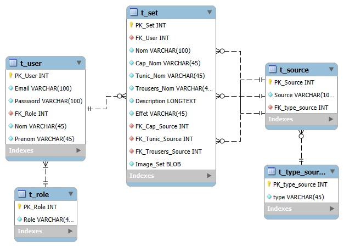The width and height of the screenshot is (344, 247).
Task: Click the FK_Role red diamond icon
Action: pos(11,113)
